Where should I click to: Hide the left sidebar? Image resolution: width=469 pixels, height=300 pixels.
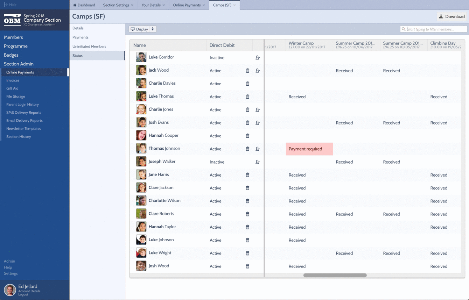click(10, 5)
